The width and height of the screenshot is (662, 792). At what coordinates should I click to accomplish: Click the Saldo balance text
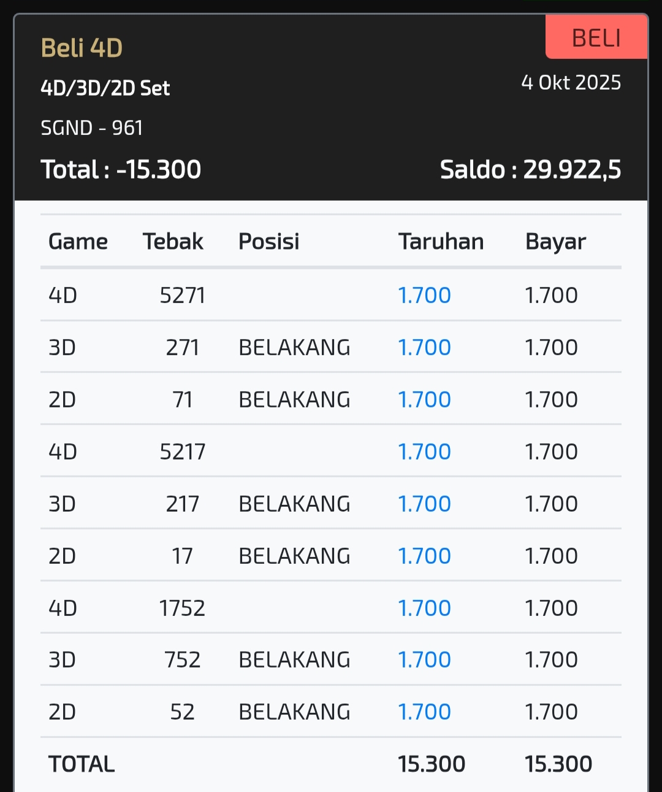[530, 169]
